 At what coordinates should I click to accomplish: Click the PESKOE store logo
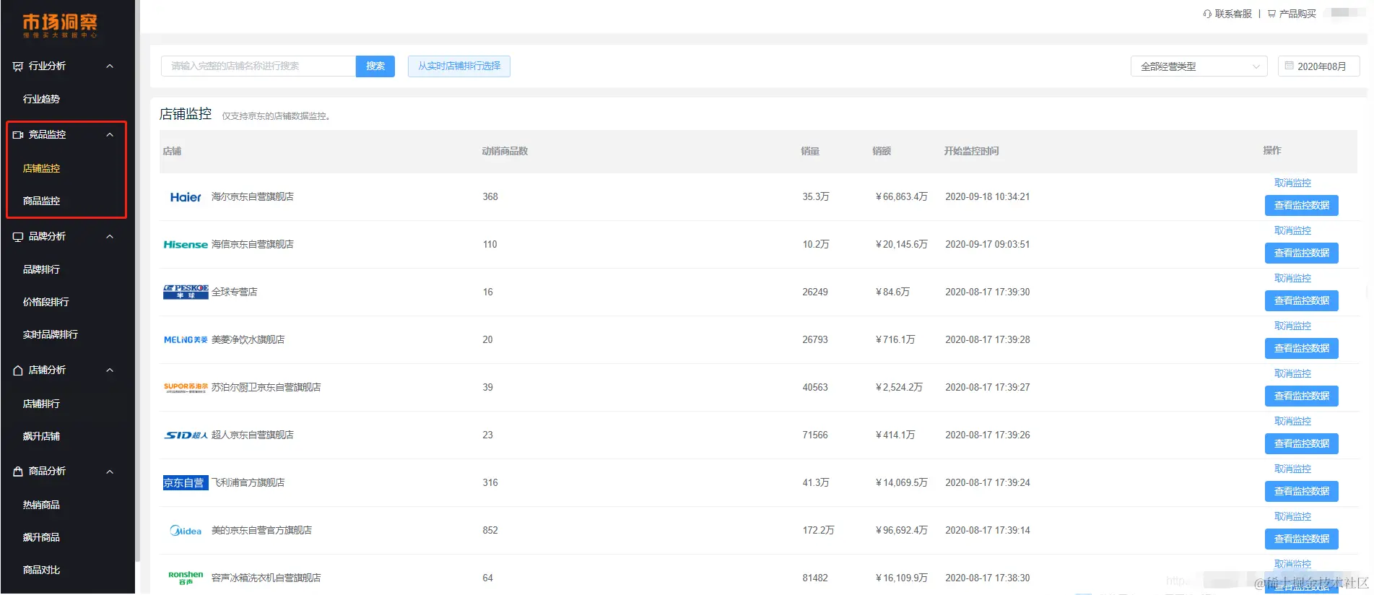[186, 292]
